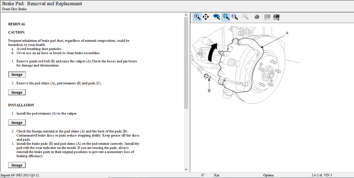The width and height of the screenshot is (354, 178).
Task: Click the greyed zoom out magnifier
Action: pos(245,17)
